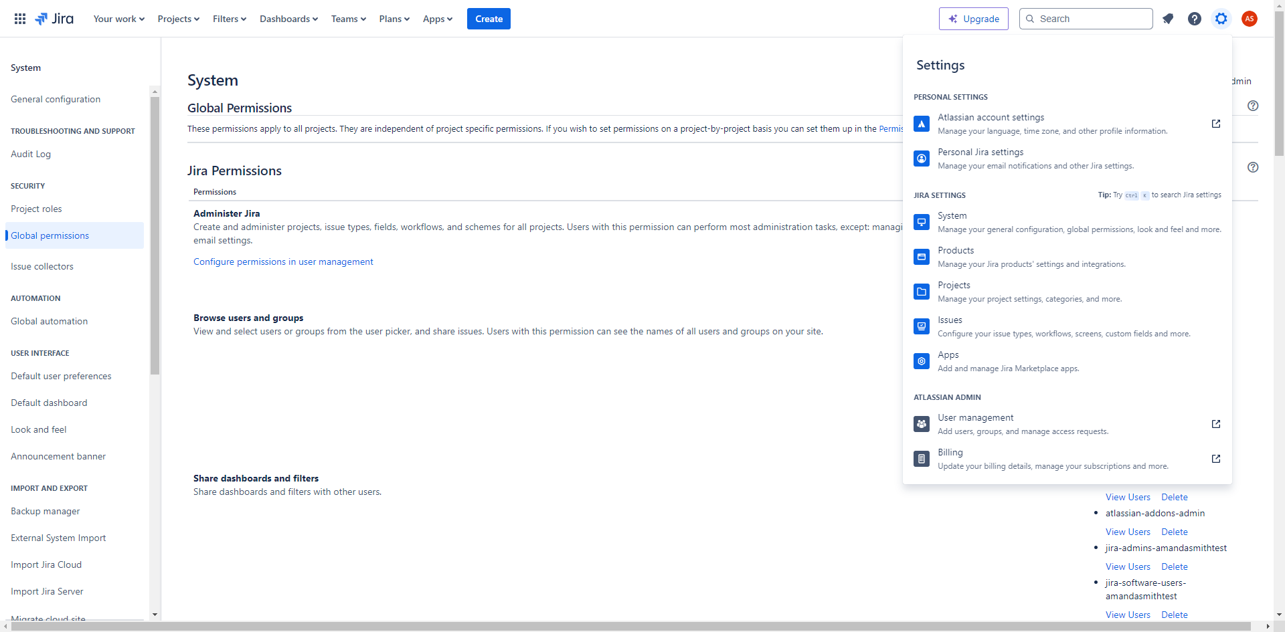Click the search magnifier icon
The height and width of the screenshot is (632, 1285).
1030,19
